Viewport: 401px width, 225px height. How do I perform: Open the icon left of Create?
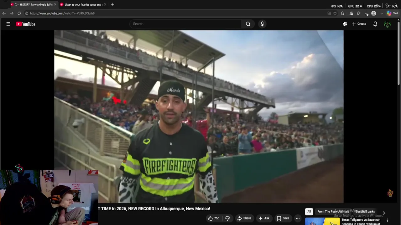pos(345,24)
